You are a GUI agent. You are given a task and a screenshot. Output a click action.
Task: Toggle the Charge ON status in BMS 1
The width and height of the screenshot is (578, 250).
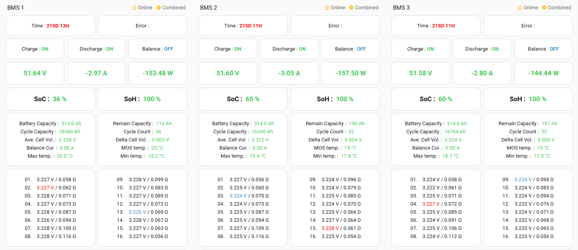(44, 49)
